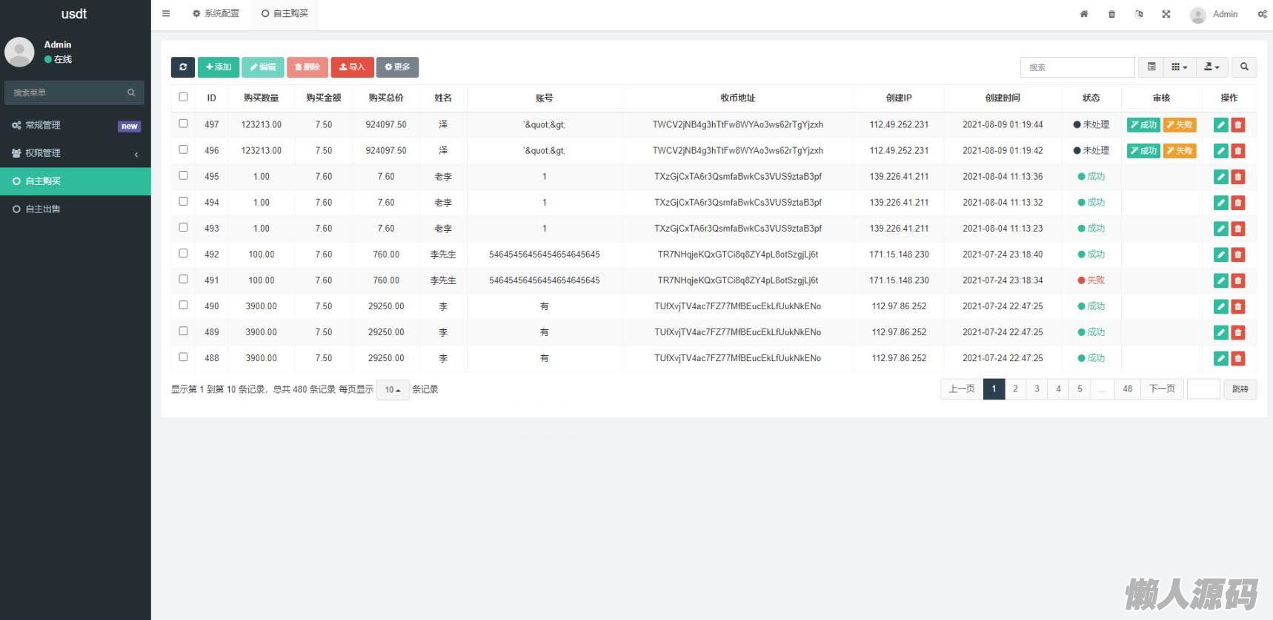Switch to the 系统配置 tab

coord(216,13)
